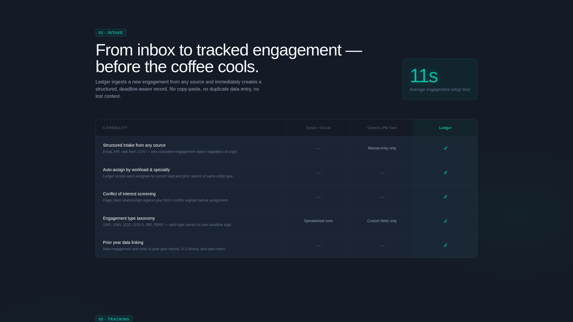
Task: Click the Manual entry only cell
Action: [x=382, y=148]
